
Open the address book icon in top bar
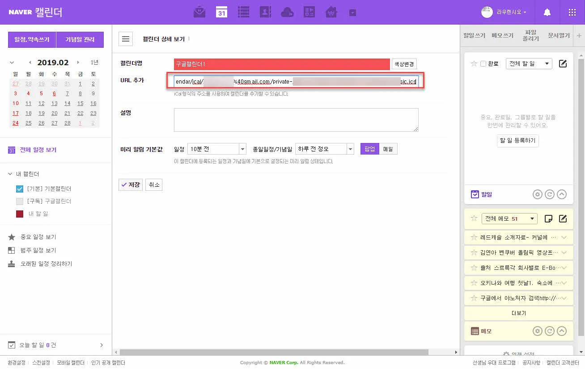tap(265, 12)
